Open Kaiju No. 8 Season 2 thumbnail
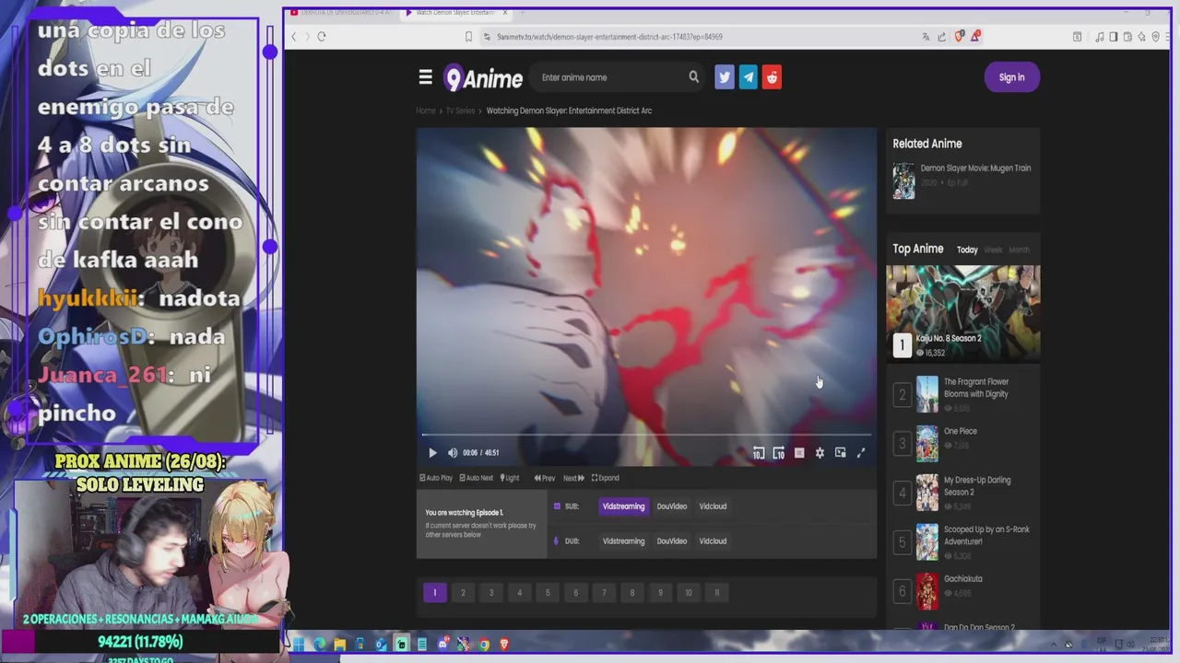 coord(963,313)
